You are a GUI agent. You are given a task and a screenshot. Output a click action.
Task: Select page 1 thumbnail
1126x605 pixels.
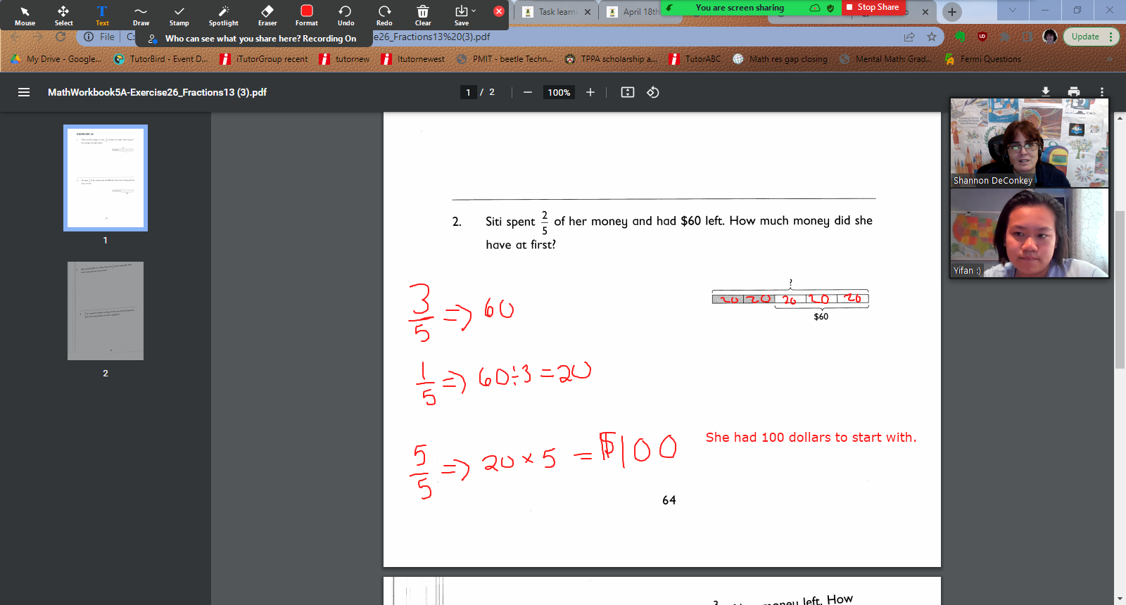(106, 178)
